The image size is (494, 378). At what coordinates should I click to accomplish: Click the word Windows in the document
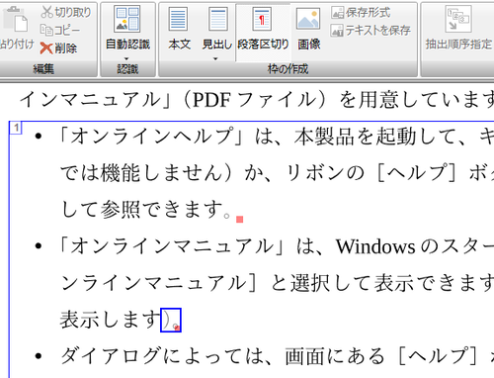click(375, 246)
